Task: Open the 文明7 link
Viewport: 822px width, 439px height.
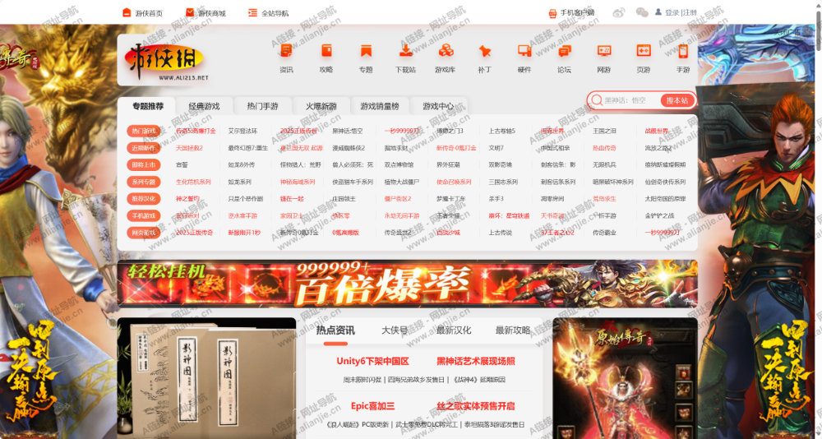Action: tap(496, 148)
